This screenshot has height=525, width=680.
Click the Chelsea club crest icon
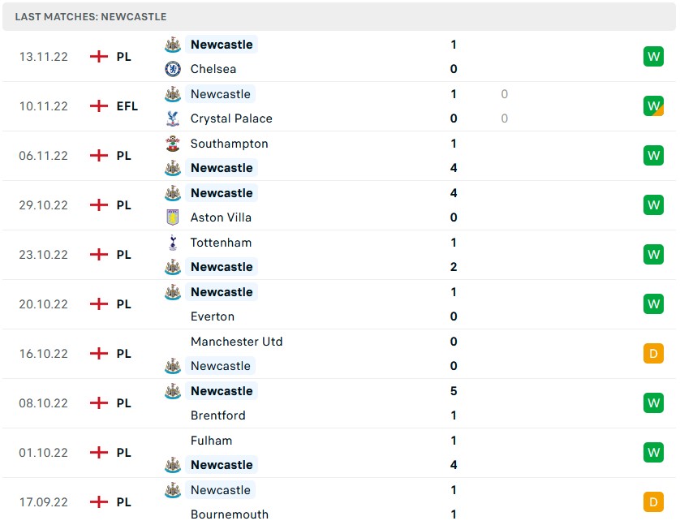(x=172, y=69)
